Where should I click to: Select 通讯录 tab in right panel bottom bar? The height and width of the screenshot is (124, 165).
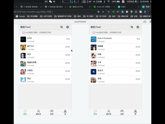click(109, 112)
